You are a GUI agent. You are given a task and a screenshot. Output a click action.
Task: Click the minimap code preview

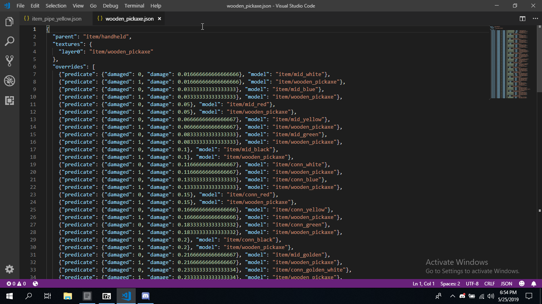(x=513, y=63)
